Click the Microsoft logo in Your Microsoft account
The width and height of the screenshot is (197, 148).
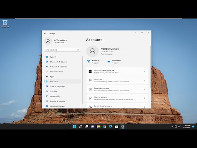[x=90, y=72]
